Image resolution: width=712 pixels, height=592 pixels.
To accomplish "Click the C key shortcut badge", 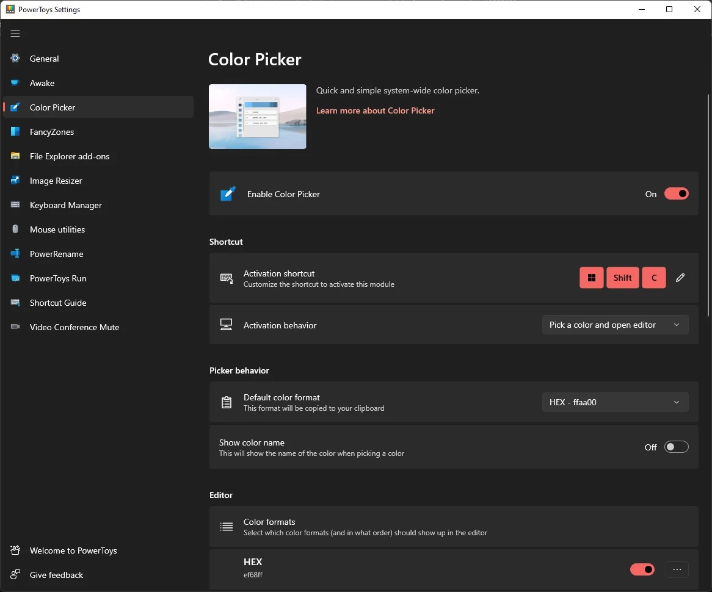I will (654, 278).
